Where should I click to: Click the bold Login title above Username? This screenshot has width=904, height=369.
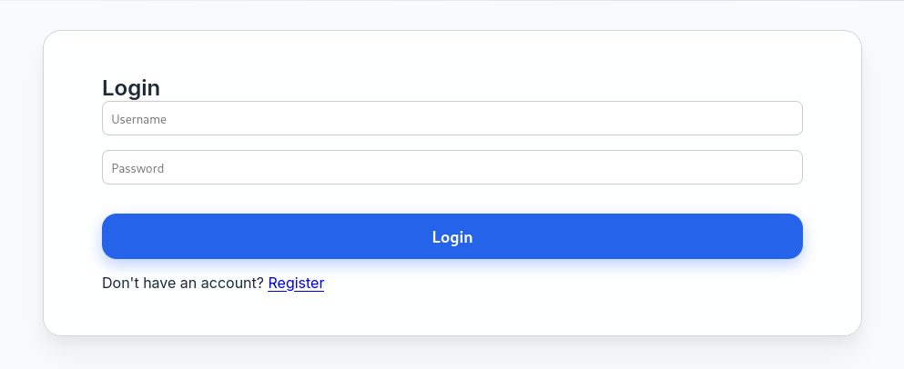click(131, 88)
